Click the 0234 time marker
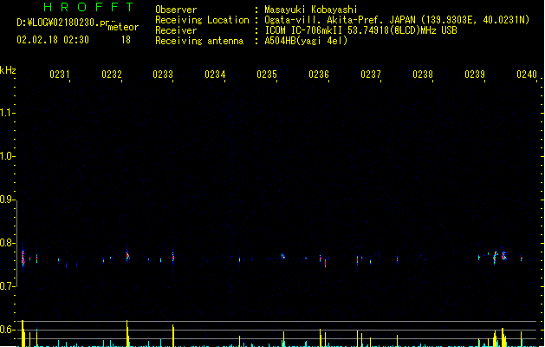This screenshot has height=347, width=545. coord(215,74)
